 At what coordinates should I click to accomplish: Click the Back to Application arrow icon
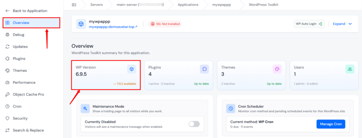(8, 11)
